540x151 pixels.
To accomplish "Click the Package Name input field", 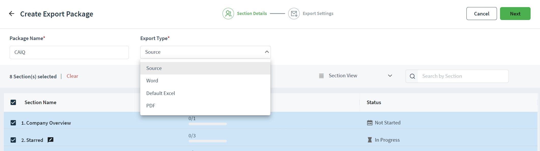I will (x=69, y=52).
